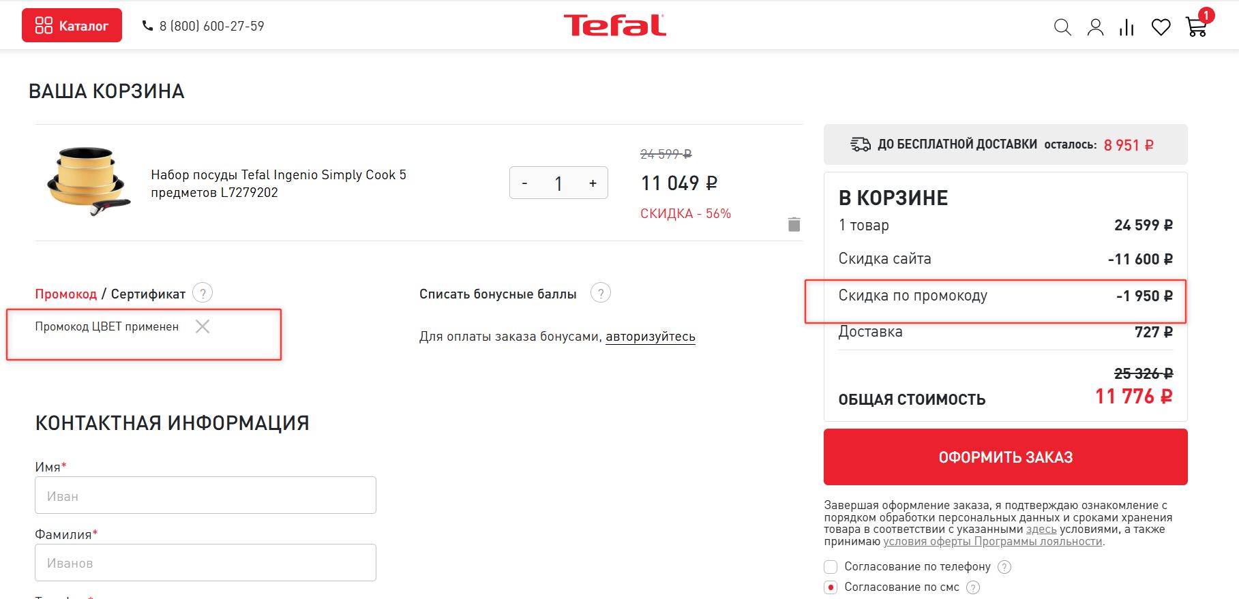Open the product comparison chart icon
Screen dimensions: 1239x599
click(1126, 27)
